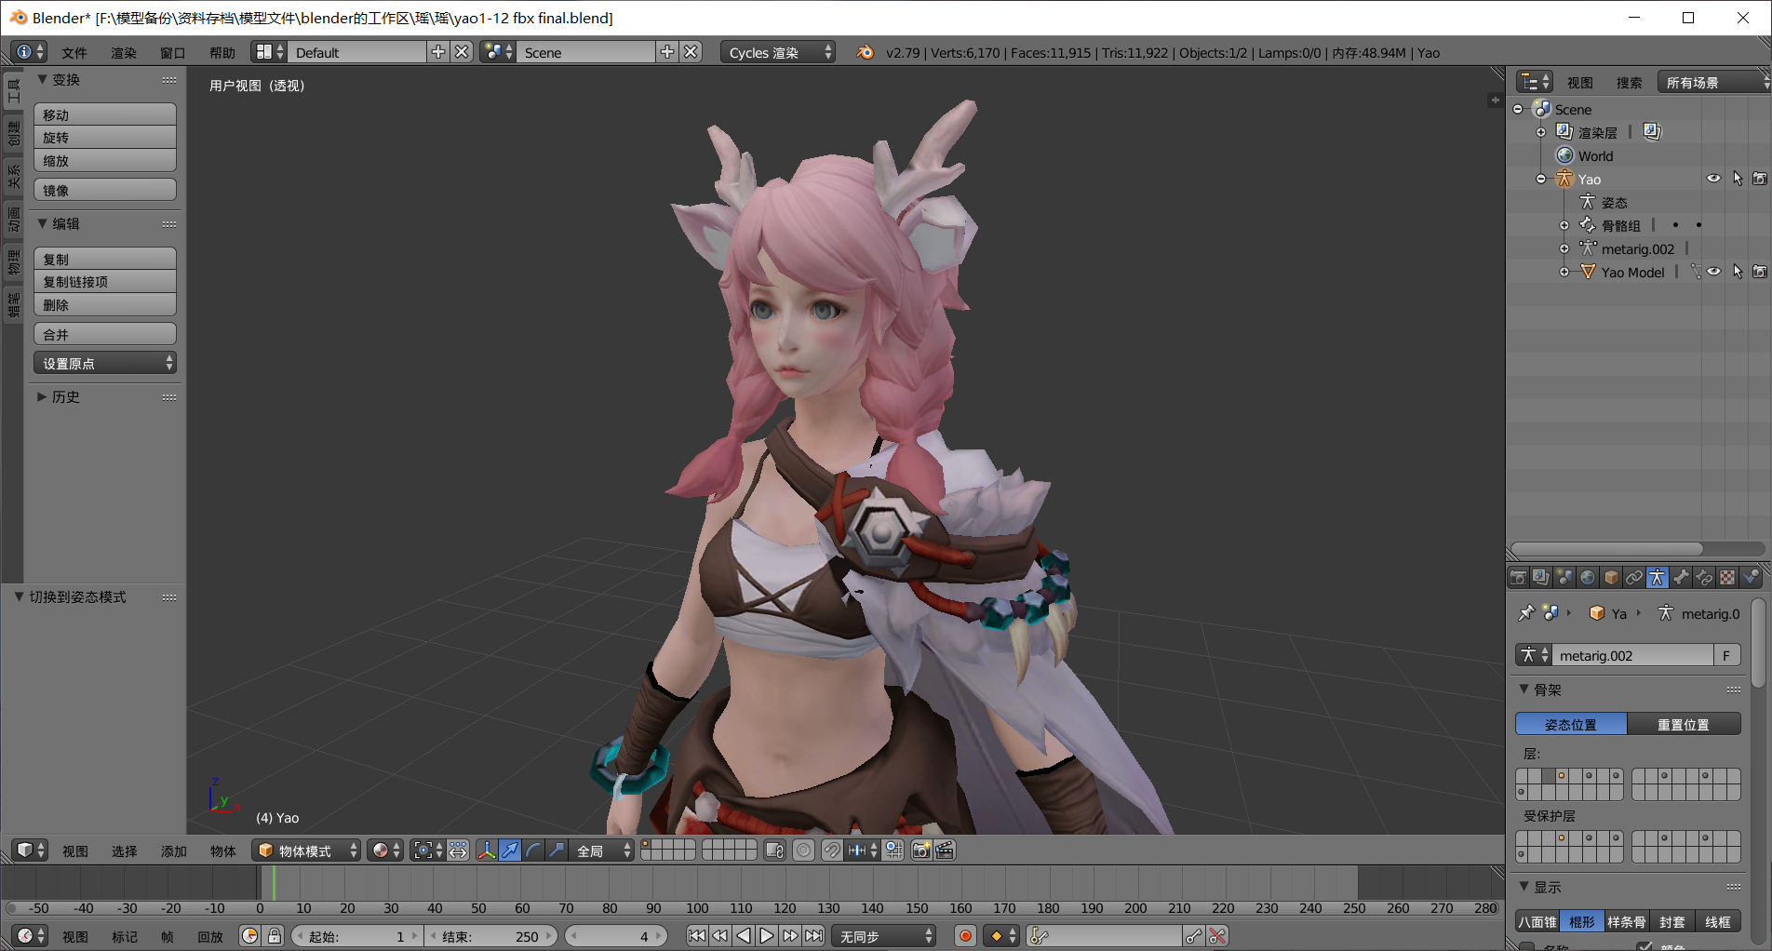The image size is (1772, 951).
Task: Open the Render Layers properties tab
Action: [1541, 578]
